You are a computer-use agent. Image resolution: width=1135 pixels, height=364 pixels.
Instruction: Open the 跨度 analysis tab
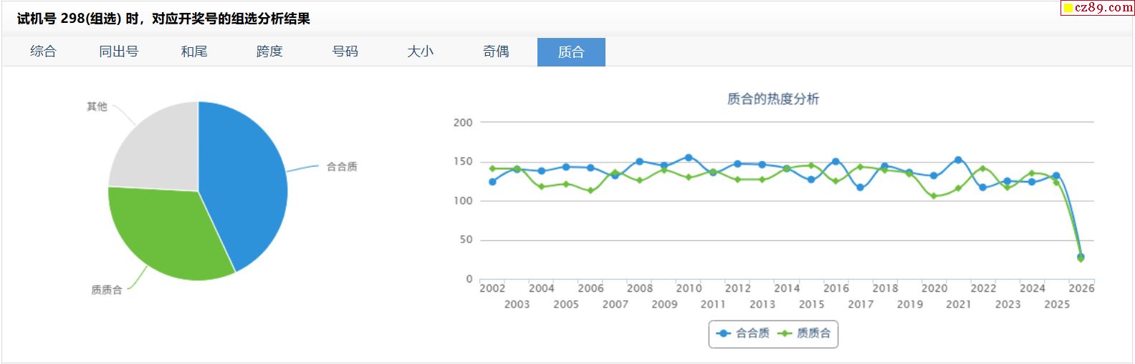tap(269, 51)
